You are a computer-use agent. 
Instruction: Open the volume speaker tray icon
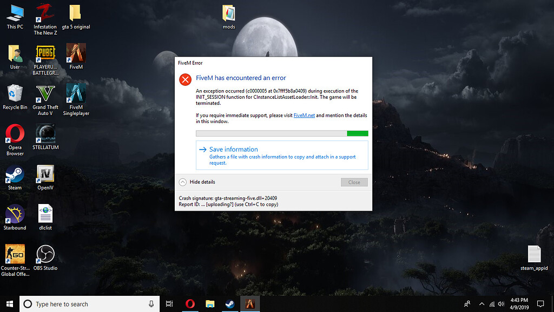coord(501,304)
